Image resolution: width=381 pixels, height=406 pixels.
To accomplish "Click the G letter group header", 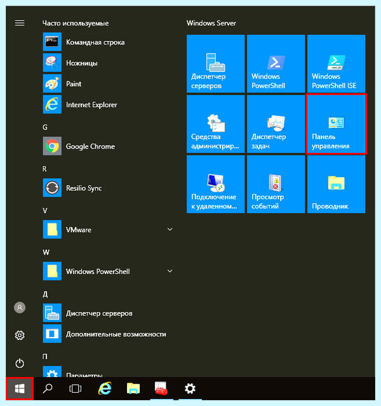I will 45,127.
